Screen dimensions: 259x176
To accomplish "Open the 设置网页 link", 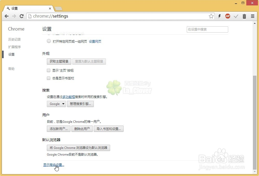I will [x=95, y=41].
